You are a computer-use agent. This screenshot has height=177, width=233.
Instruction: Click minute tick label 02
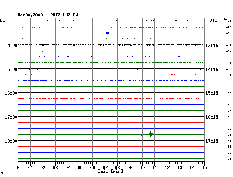tap(43, 168)
